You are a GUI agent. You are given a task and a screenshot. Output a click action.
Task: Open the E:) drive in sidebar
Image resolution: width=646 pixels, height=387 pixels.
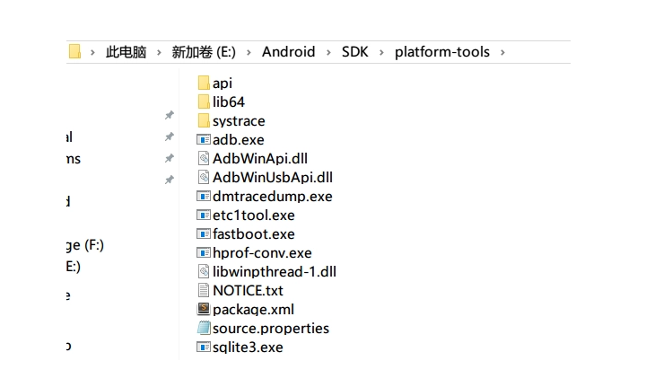point(74,267)
